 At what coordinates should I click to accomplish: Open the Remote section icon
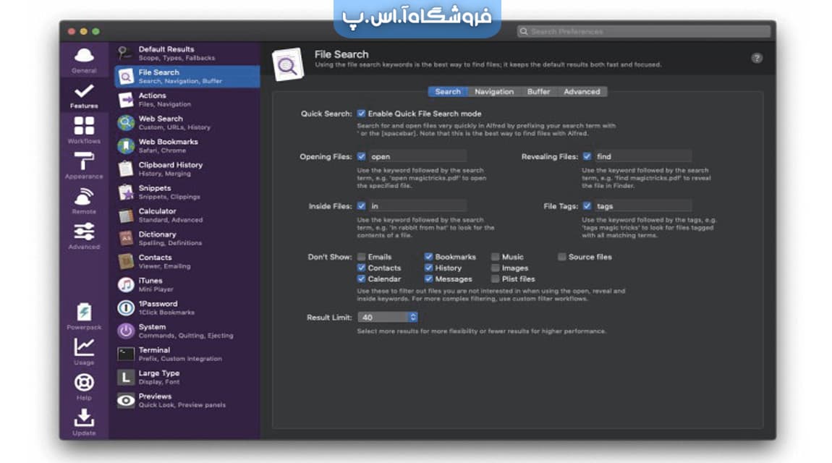(84, 197)
